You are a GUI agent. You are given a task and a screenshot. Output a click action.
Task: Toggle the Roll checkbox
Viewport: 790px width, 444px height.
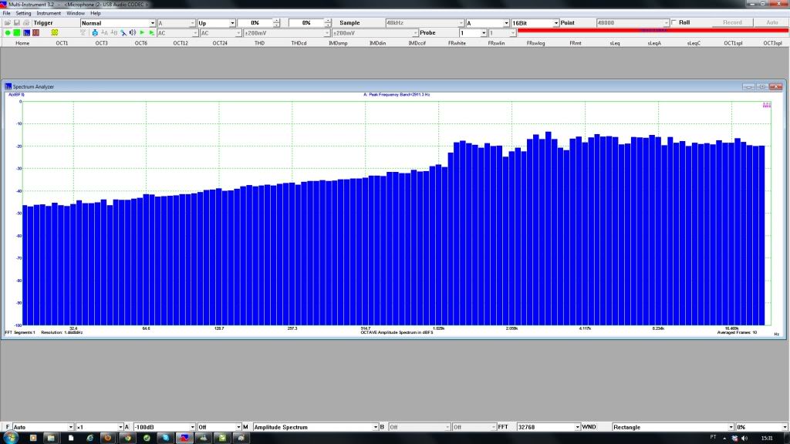(x=674, y=22)
